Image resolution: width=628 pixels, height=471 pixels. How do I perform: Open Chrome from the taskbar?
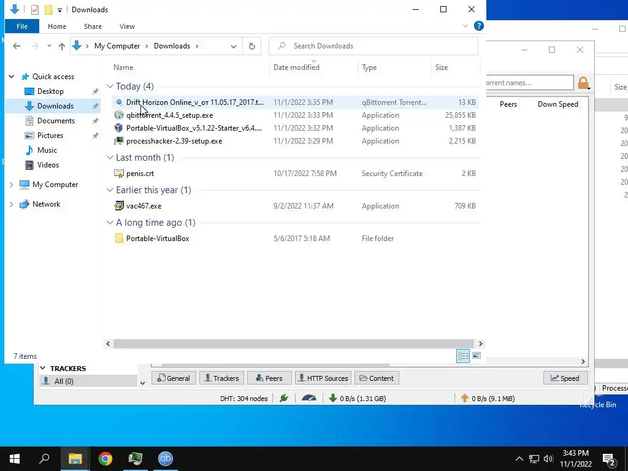pyautogui.click(x=105, y=459)
